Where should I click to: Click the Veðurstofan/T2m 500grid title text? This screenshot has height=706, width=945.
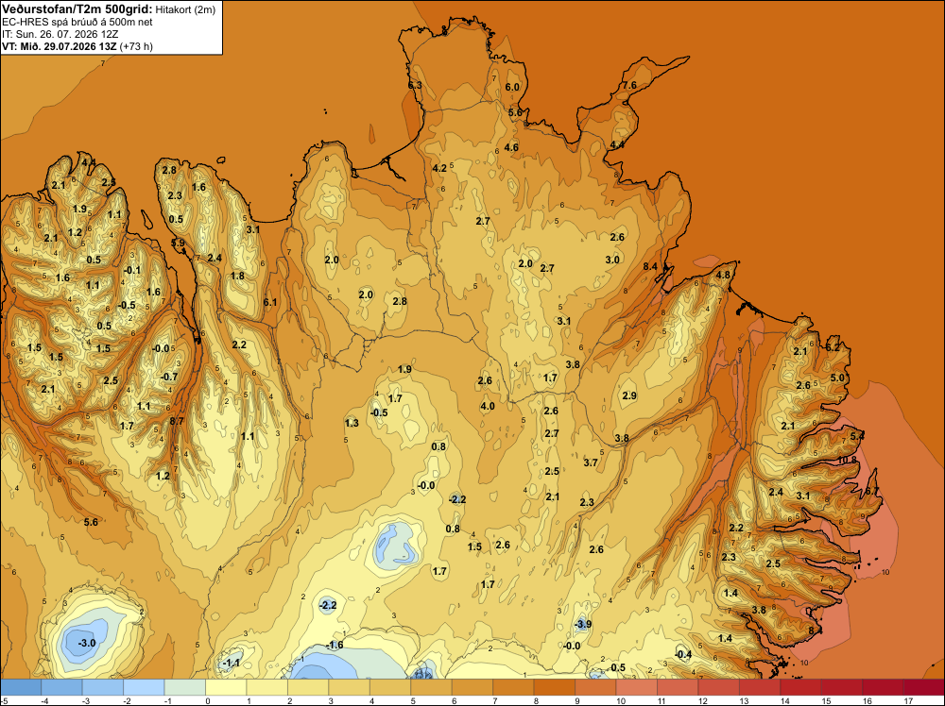77,9
